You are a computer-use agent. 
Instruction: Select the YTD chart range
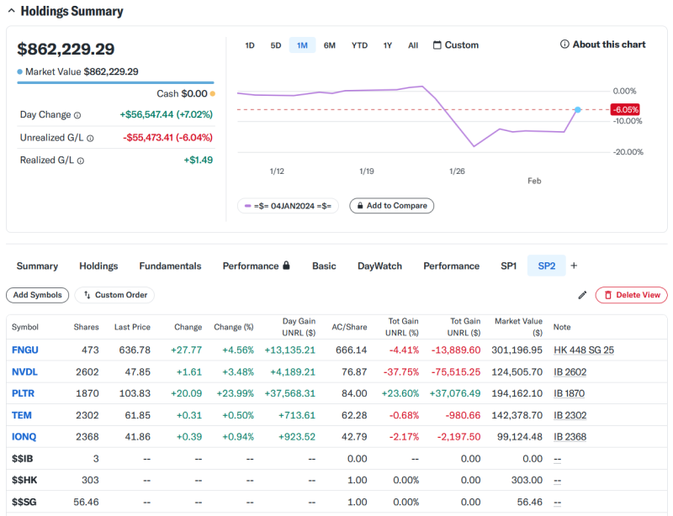pos(359,45)
